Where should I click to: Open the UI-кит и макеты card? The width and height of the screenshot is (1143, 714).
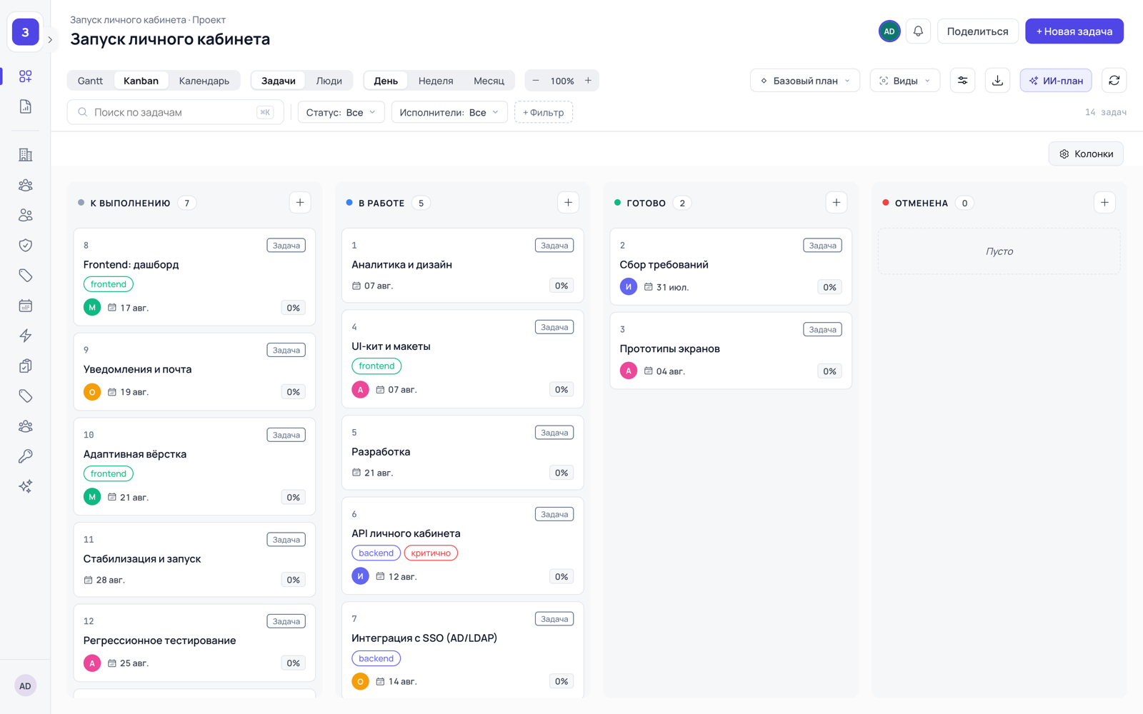(x=462, y=359)
